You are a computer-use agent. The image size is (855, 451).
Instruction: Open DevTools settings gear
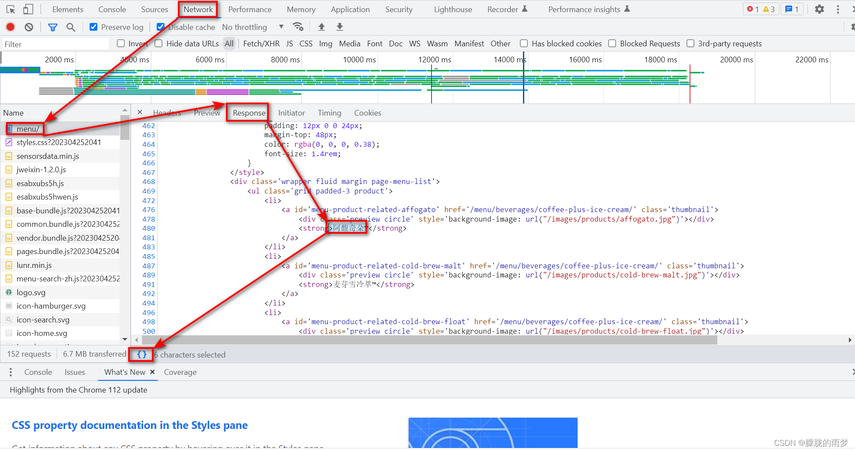coord(820,9)
